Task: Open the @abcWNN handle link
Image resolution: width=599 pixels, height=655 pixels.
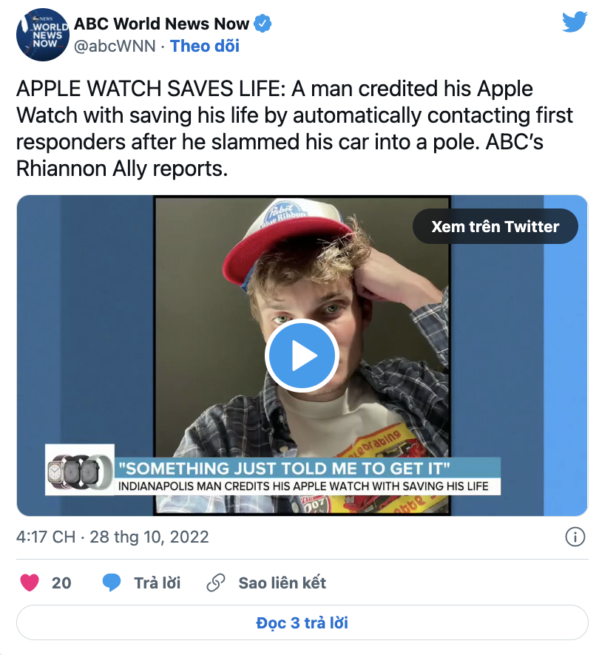Action: [115, 46]
